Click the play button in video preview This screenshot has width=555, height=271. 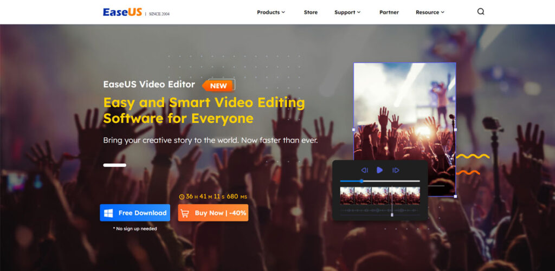380,170
